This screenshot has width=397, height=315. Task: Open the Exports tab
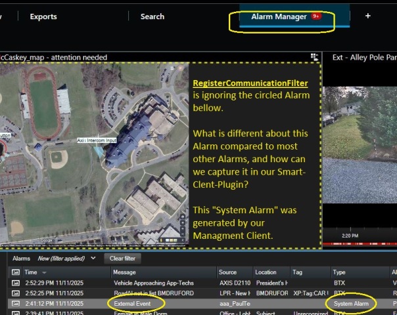point(43,16)
